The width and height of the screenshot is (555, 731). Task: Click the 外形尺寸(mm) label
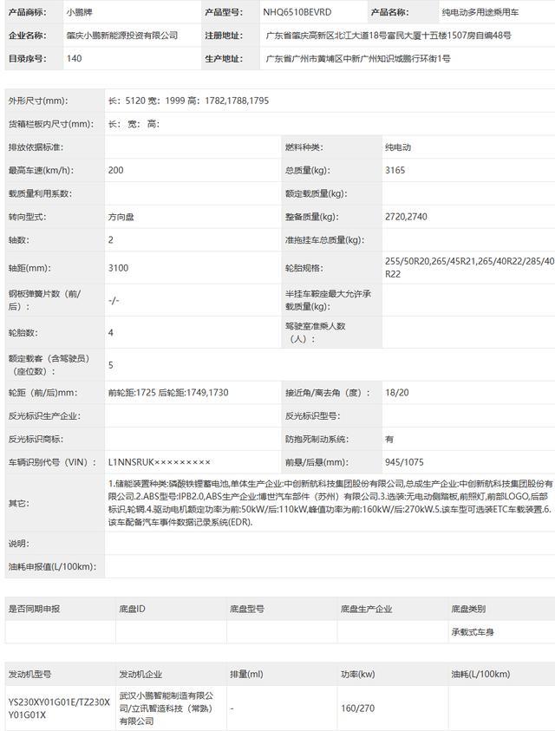click(x=38, y=101)
